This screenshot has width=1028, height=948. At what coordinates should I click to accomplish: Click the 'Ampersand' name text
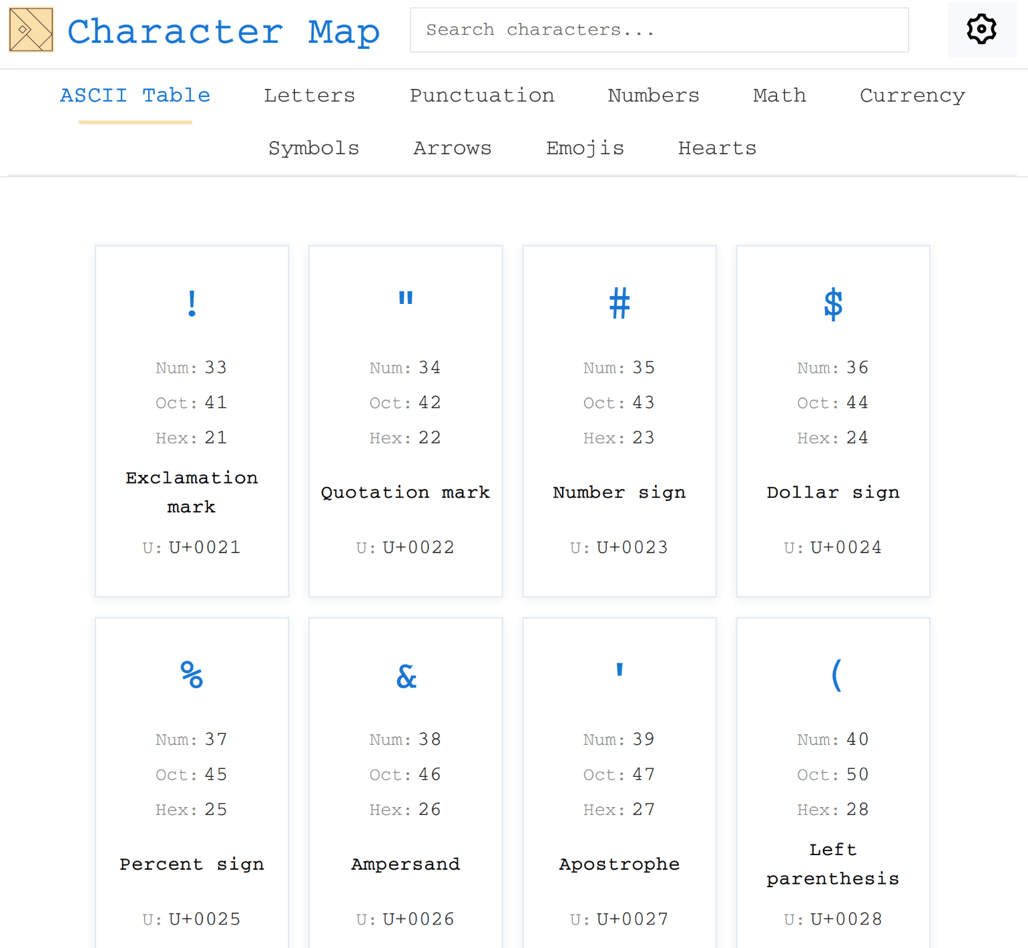(x=406, y=864)
